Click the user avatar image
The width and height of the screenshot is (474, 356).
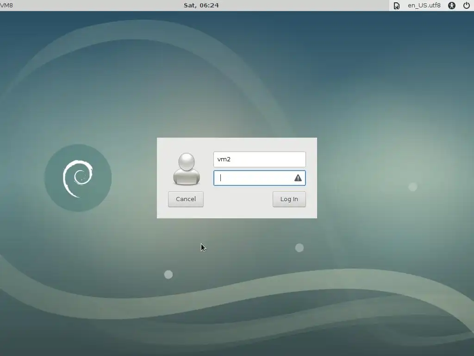click(x=187, y=169)
